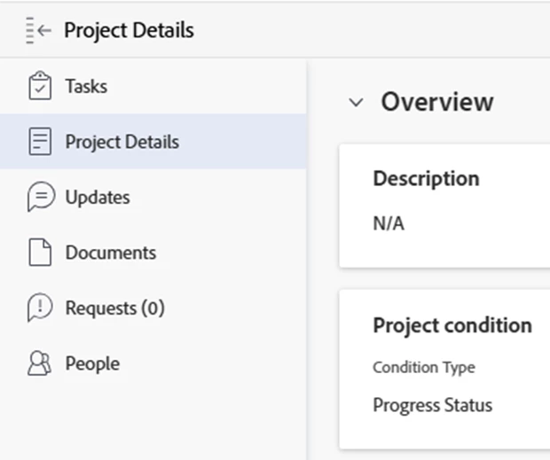Click the Requests alert bubble icon
Viewport: 550px width, 460px height.
[x=41, y=308]
